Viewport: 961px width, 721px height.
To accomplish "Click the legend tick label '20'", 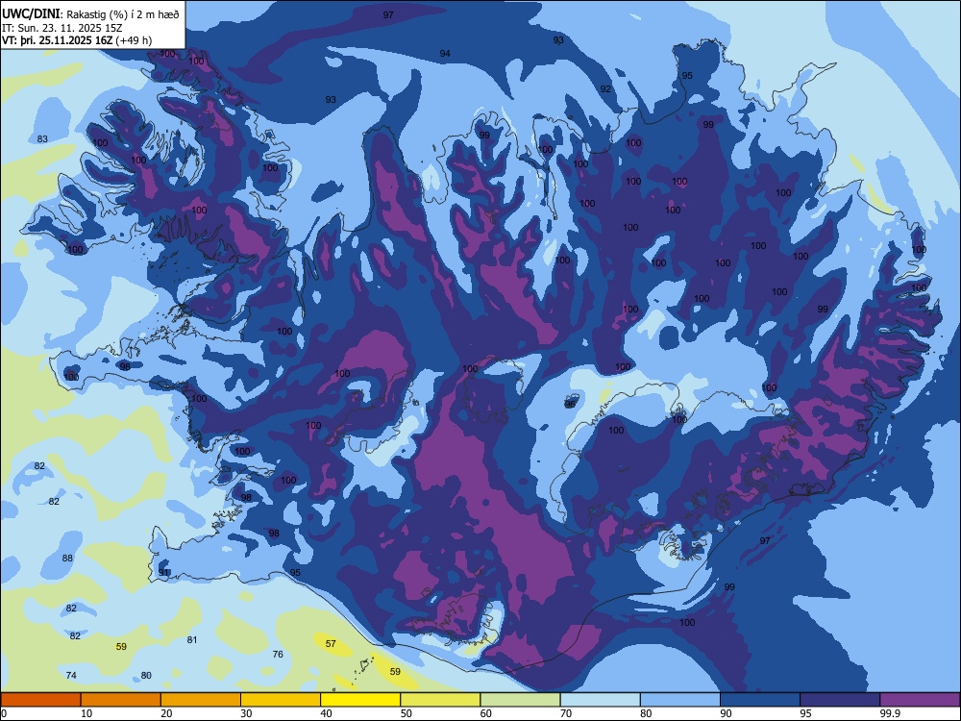I will pyautogui.click(x=166, y=713).
